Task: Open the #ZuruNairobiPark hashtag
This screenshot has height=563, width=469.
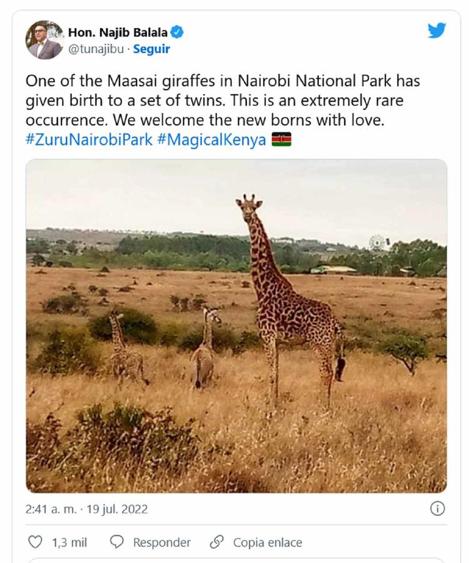Action: pos(89,139)
